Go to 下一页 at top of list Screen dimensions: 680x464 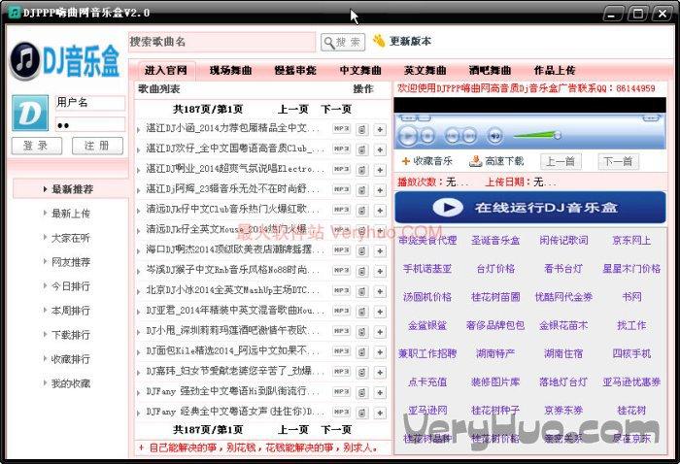(x=336, y=109)
